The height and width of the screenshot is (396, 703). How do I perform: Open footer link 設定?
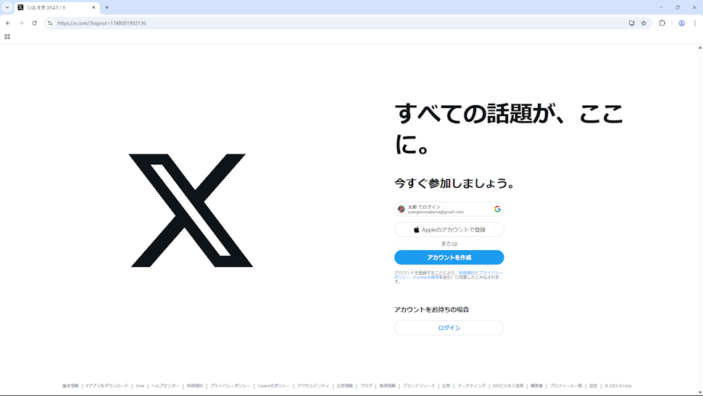coord(593,386)
